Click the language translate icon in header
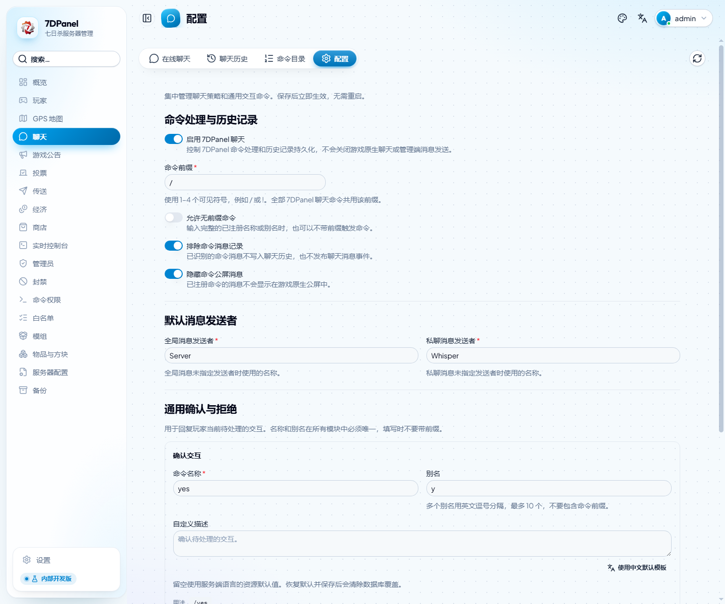The width and height of the screenshot is (725, 604). click(642, 19)
